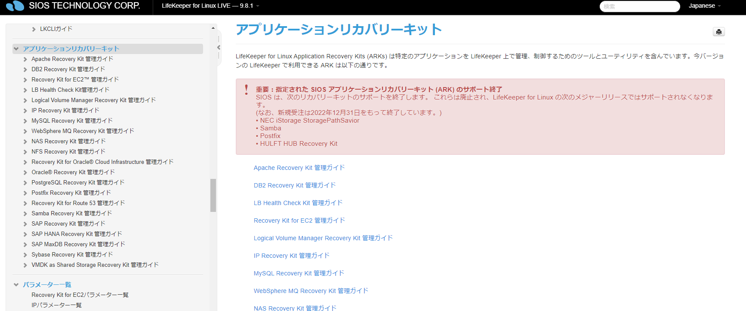Open IPパラメーター一覧 in sidebar
This screenshot has width=746, height=311.
pos(56,305)
